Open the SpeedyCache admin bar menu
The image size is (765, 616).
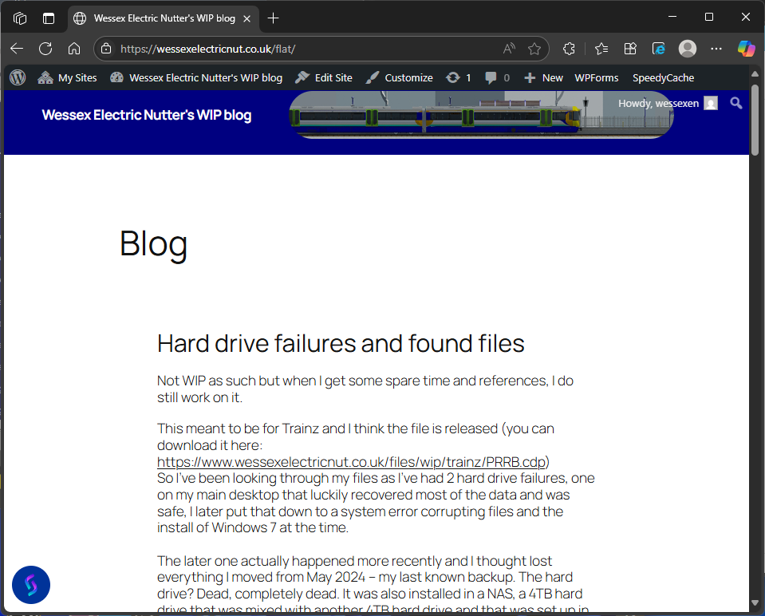click(663, 77)
